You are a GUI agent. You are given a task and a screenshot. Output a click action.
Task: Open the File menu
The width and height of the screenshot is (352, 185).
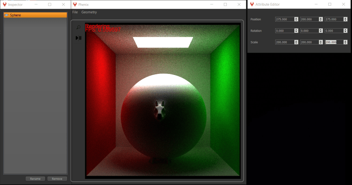[x=75, y=12]
